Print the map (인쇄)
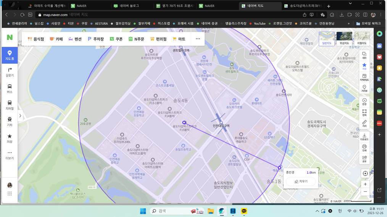Image resolution: width=387 pixels, height=217 pixels. pyautogui.click(x=364, y=148)
